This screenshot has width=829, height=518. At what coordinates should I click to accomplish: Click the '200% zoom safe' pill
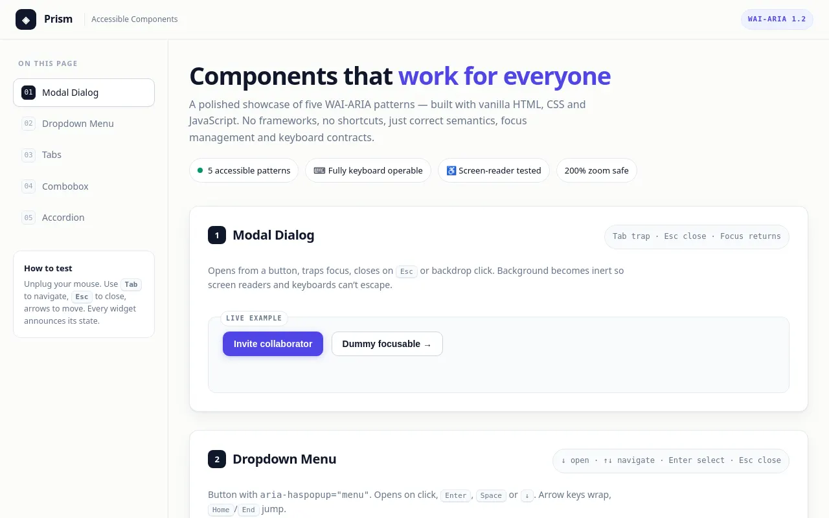click(x=596, y=170)
